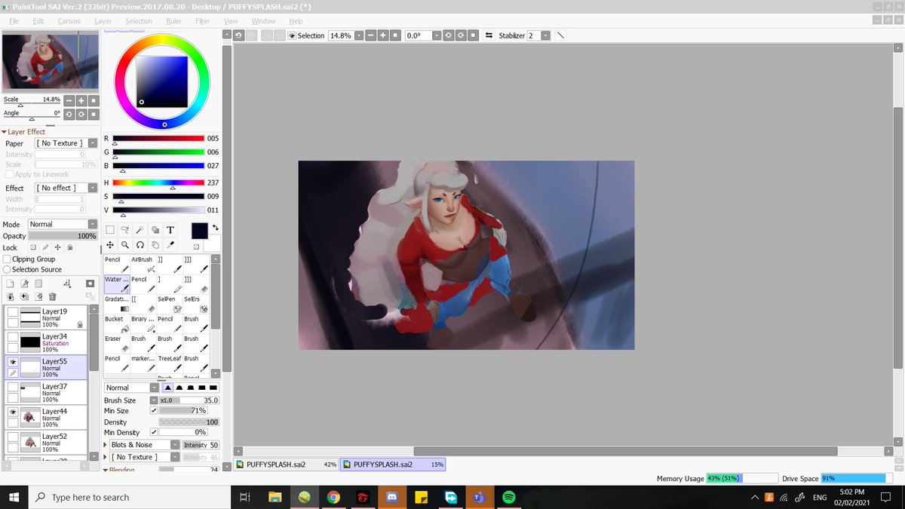Choose the Eraser tool
This screenshot has width=905, height=509.
click(x=117, y=343)
